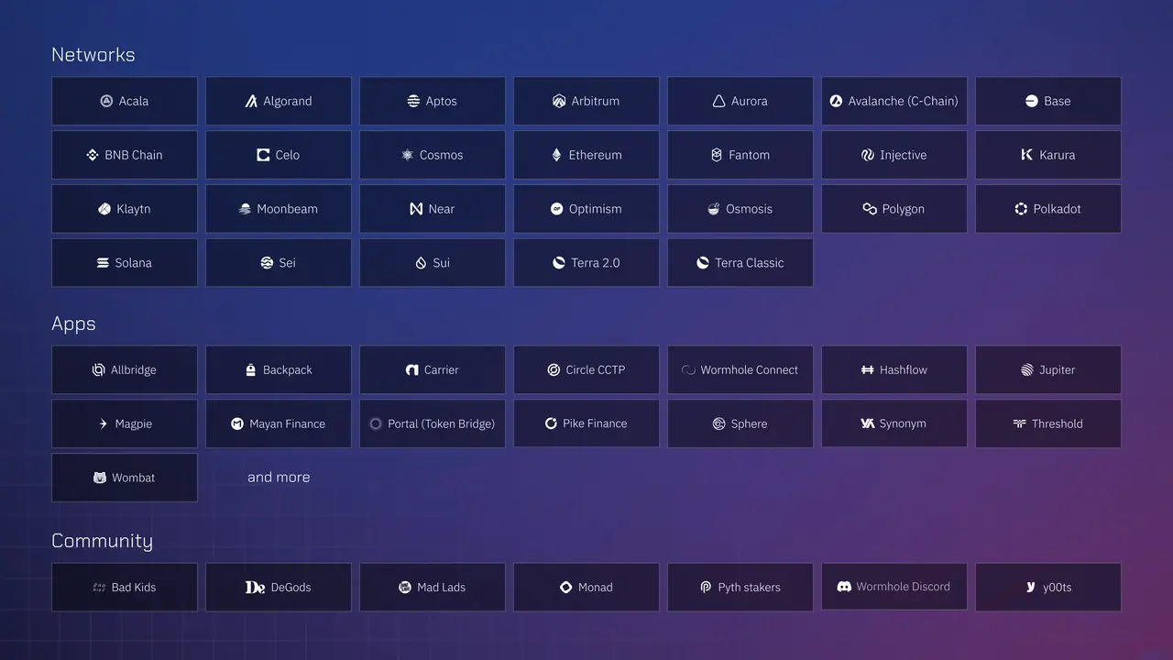Click the "and more" apps text

tap(279, 478)
